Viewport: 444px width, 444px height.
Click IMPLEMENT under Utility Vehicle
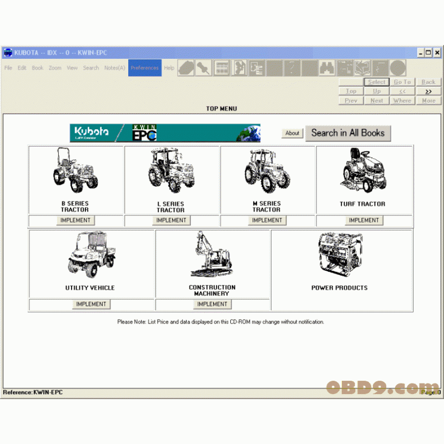91,304
